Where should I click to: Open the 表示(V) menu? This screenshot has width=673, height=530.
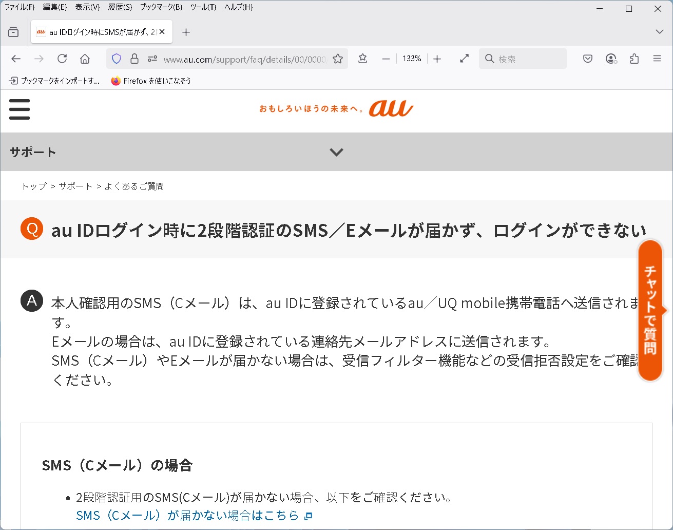(x=87, y=7)
